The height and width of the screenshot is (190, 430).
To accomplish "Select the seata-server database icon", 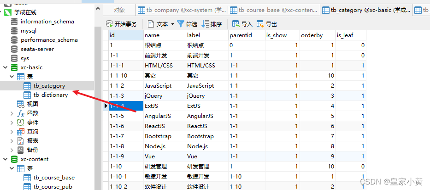I will click(x=14, y=49).
